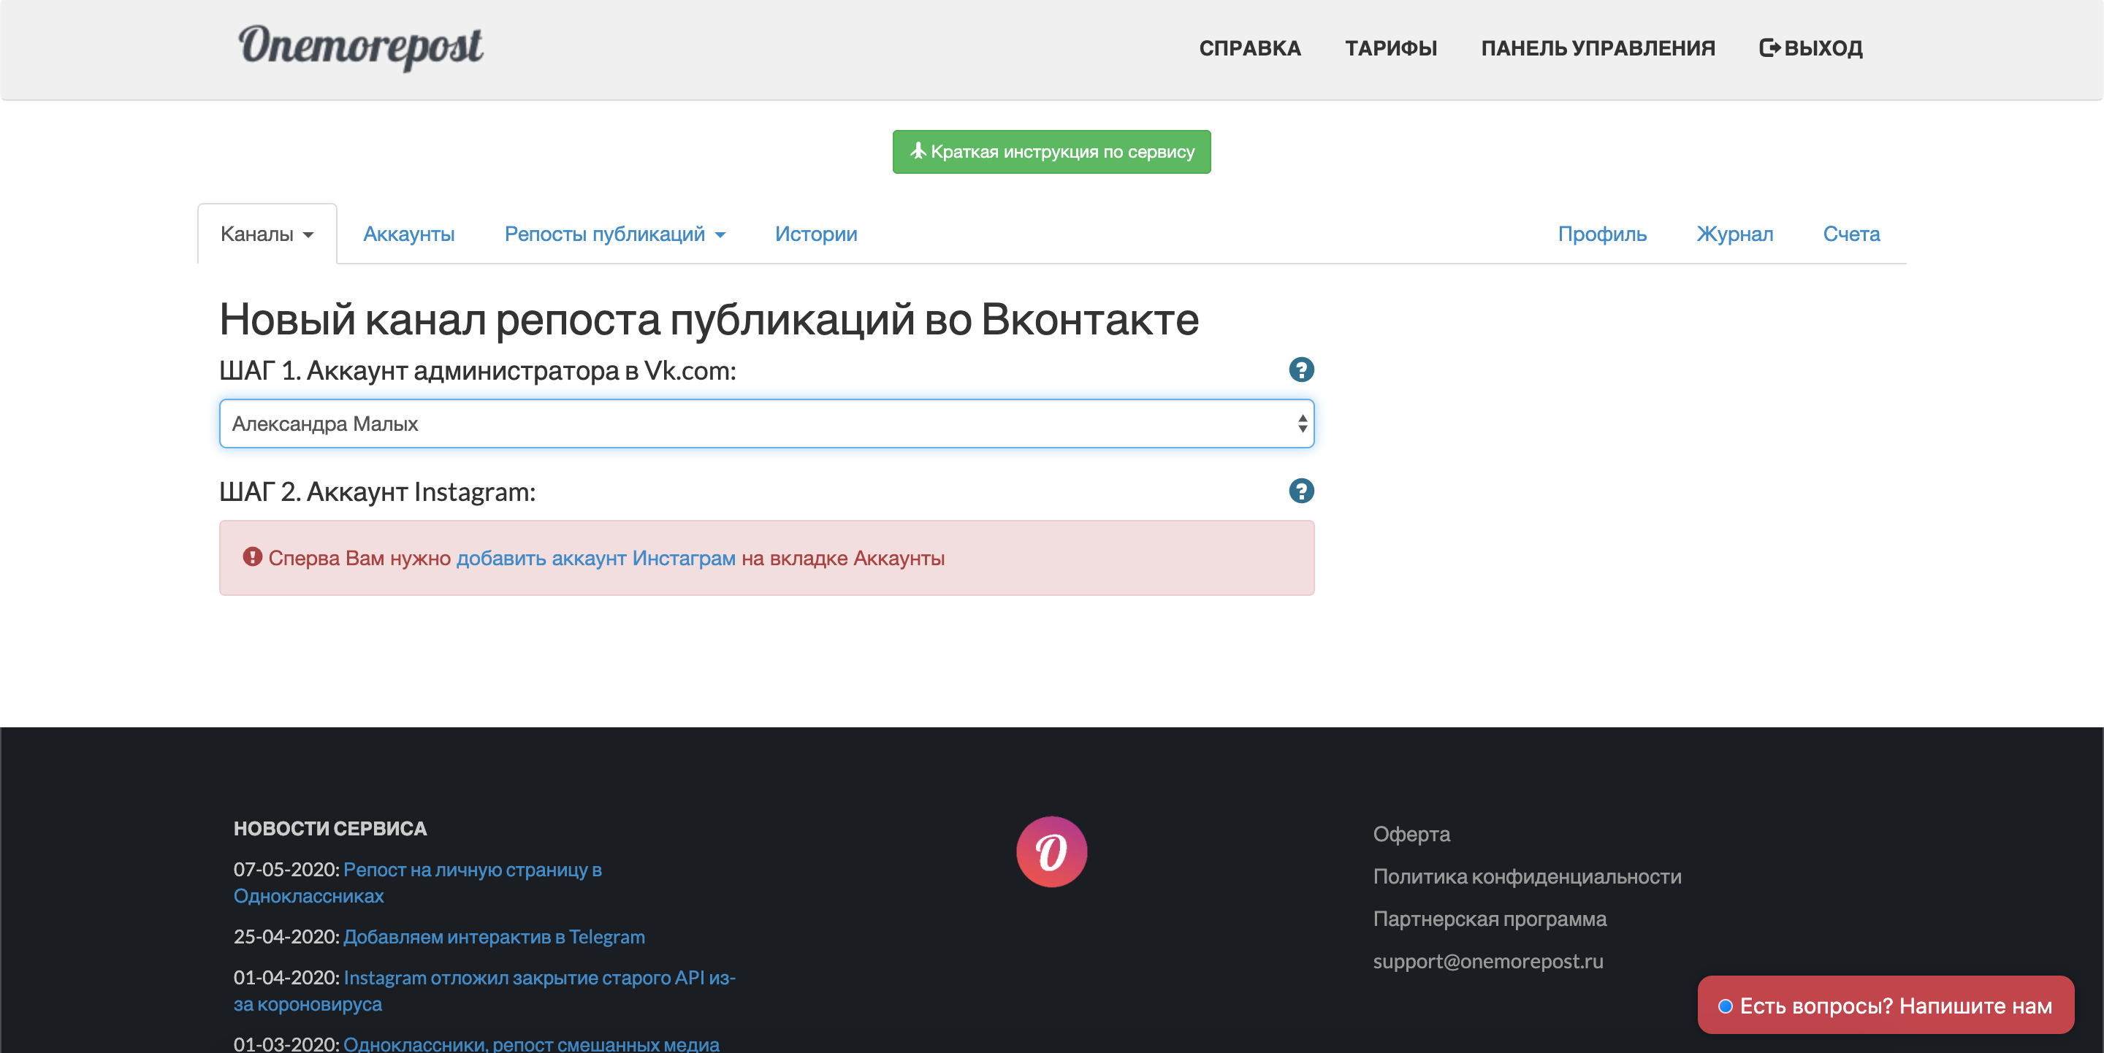Image resolution: width=2104 pixels, height=1053 pixels.
Task: Open the Счета tab
Action: tap(1850, 234)
